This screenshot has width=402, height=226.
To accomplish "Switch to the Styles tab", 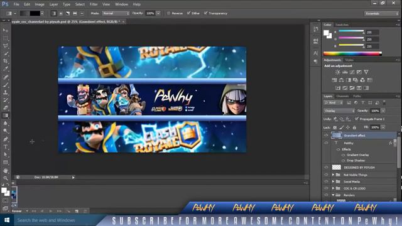I will tap(349, 60).
